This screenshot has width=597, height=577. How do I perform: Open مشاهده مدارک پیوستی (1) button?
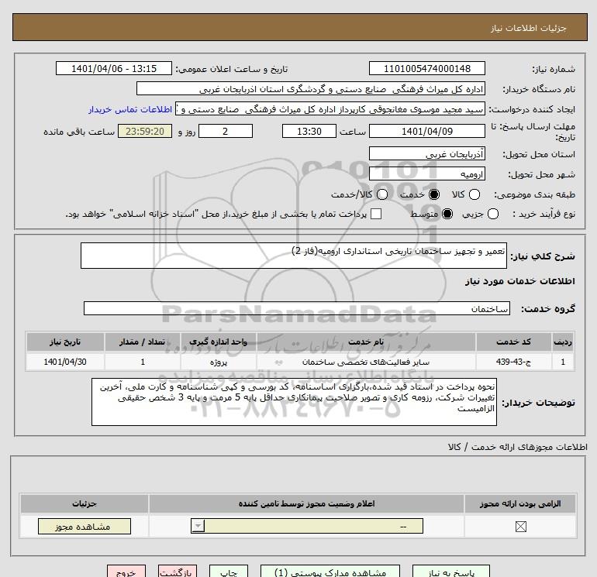point(330,572)
